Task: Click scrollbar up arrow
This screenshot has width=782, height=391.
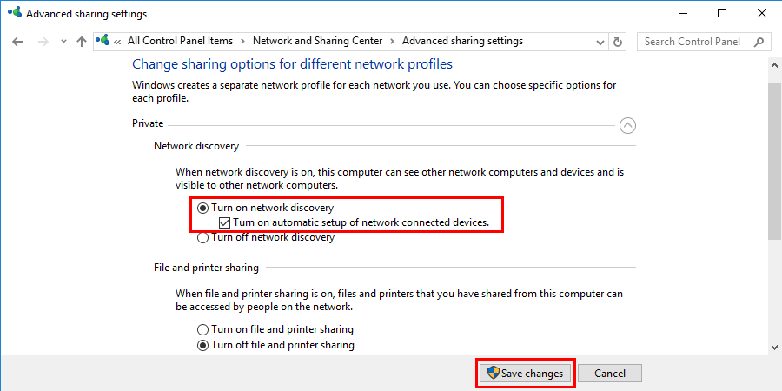Action: [x=774, y=65]
